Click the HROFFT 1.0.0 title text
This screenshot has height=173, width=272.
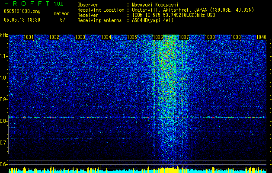pyautogui.click(x=34, y=3)
